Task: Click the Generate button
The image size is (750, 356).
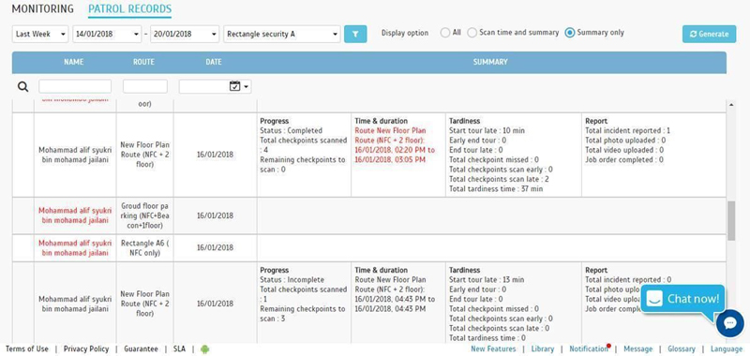Action: pos(710,34)
